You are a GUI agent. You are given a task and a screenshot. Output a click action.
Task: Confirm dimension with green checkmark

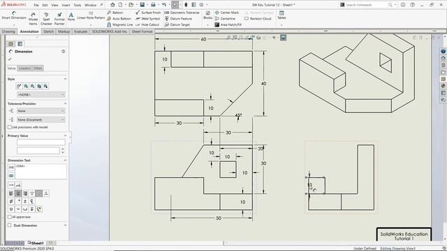pos(10,59)
